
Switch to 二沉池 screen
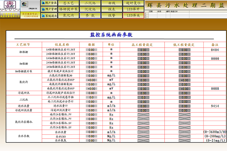(90, 3)
